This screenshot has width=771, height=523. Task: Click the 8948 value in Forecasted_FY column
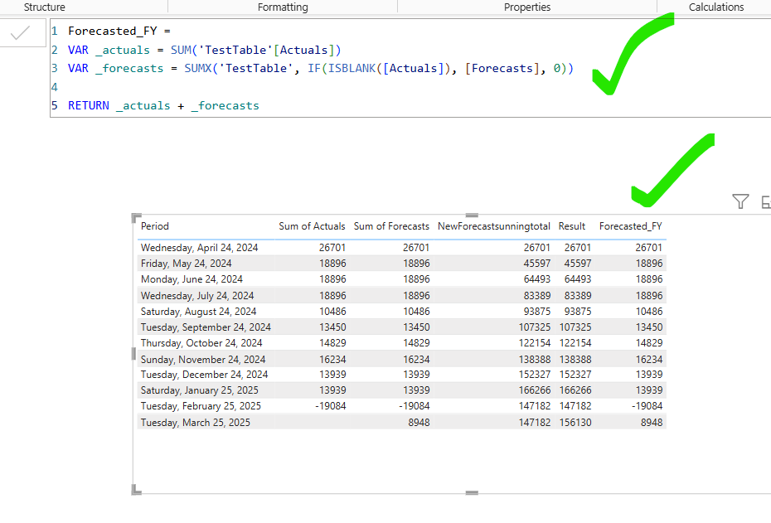coord(652,422)
